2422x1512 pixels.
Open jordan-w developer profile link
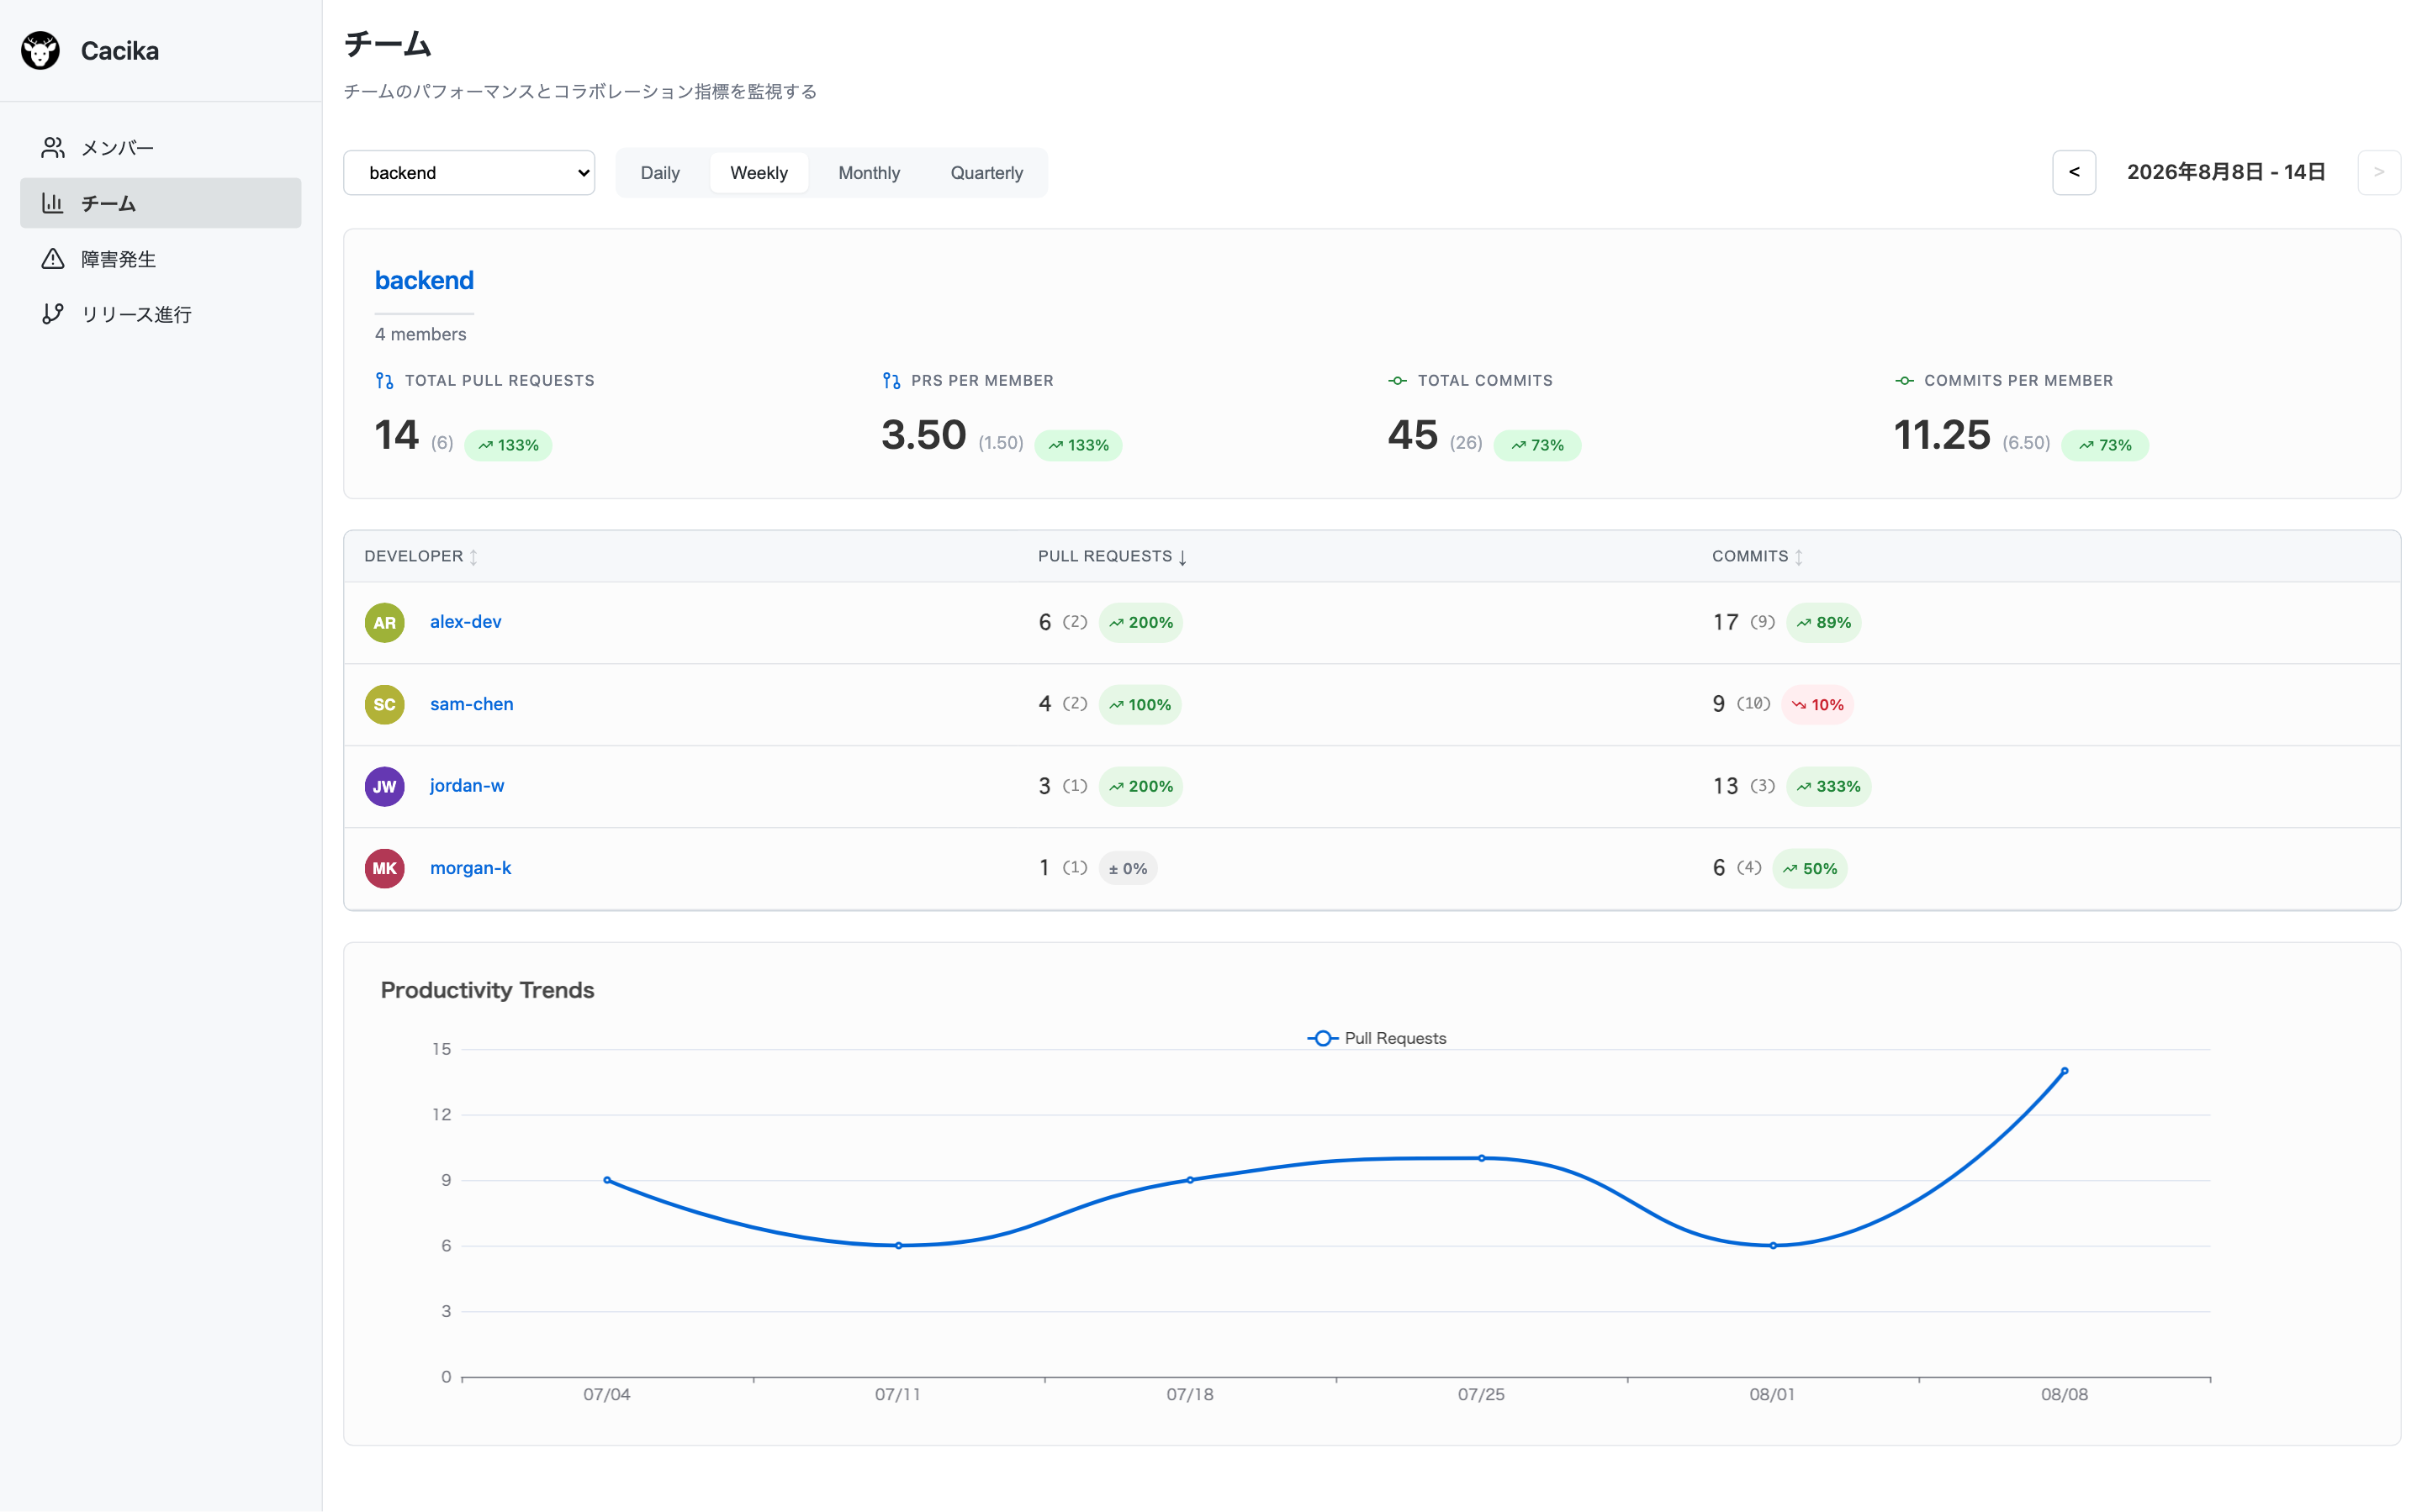pos(468,786)
